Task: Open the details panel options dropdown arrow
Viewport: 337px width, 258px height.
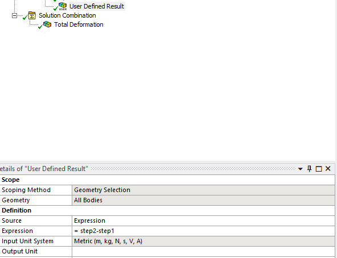Action: click(300, 169)
